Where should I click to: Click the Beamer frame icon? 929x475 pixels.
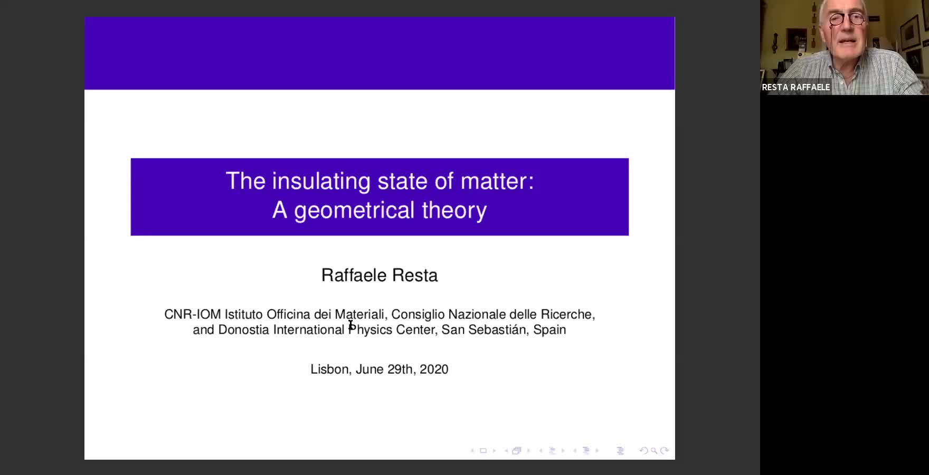pos(517,451)
